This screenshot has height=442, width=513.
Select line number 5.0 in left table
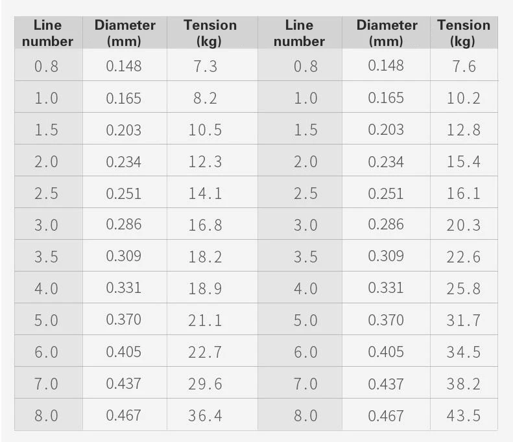(x=46, y=320)
